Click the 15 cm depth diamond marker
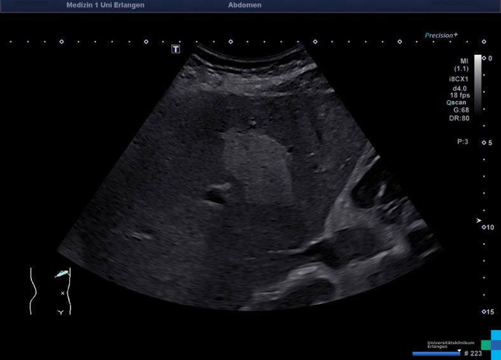This screenshot has width=501, height=360. 484,312
